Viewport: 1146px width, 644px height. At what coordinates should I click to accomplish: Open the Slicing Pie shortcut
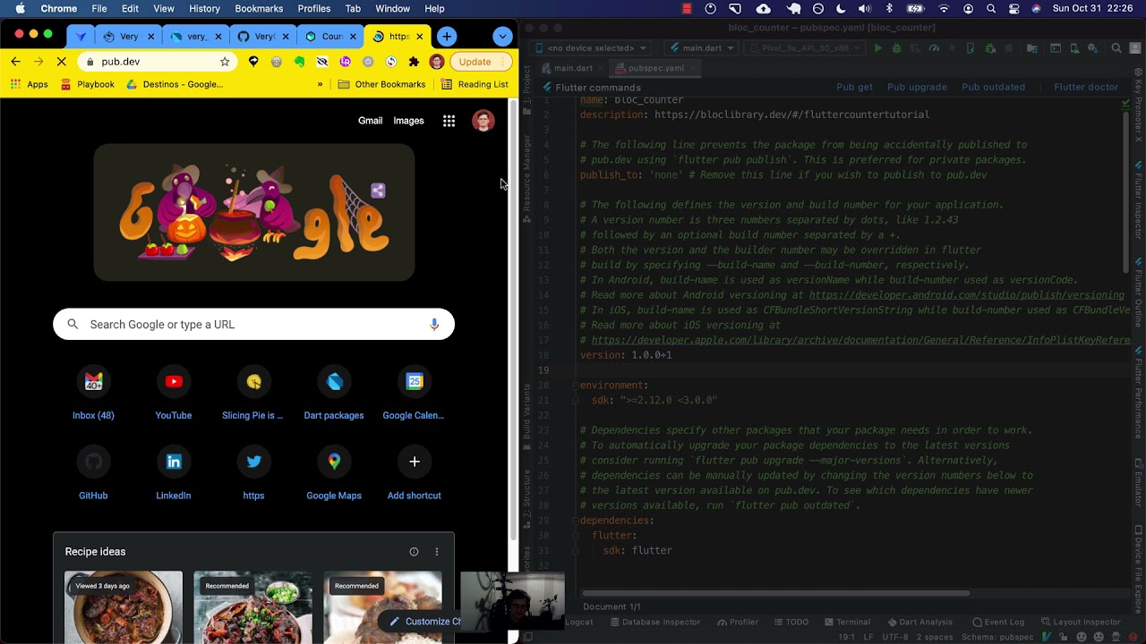click(x=253, y=394)
